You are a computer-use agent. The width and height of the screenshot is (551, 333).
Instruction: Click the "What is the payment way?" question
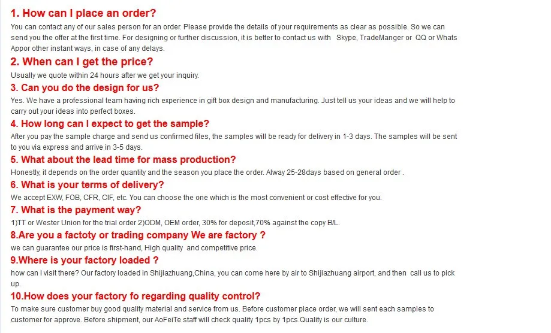76,210
